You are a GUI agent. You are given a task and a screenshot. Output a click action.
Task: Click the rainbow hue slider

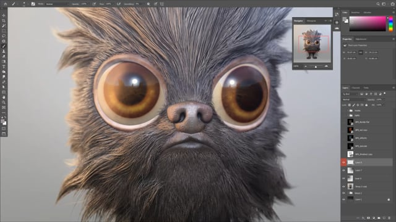(x=390, y=23)
